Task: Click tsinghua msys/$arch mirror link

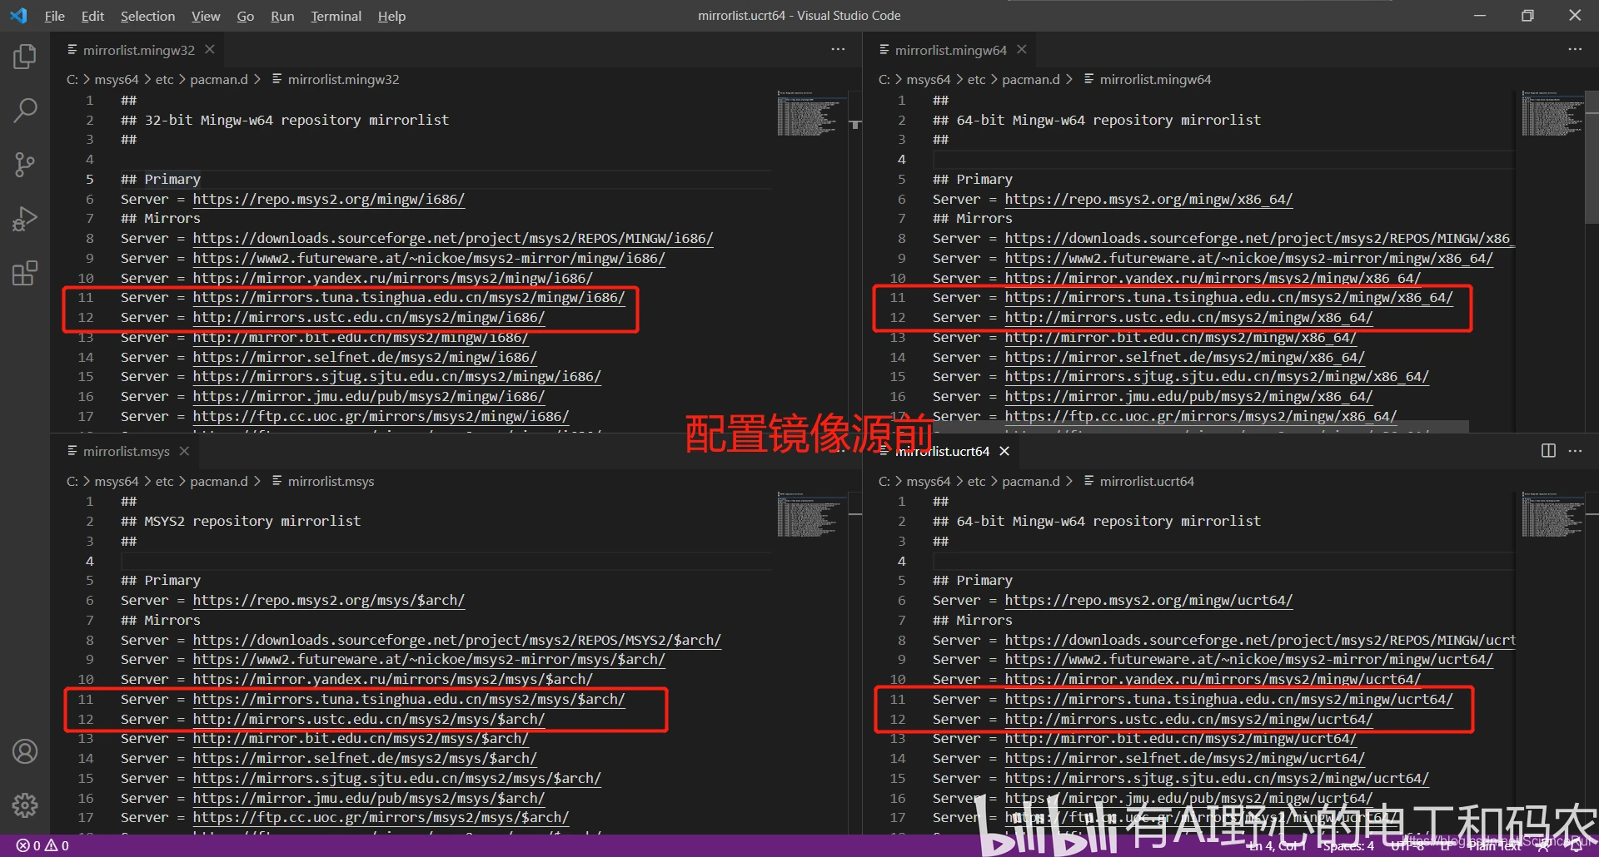Action: pyautogui.click(x=409, y=699)
